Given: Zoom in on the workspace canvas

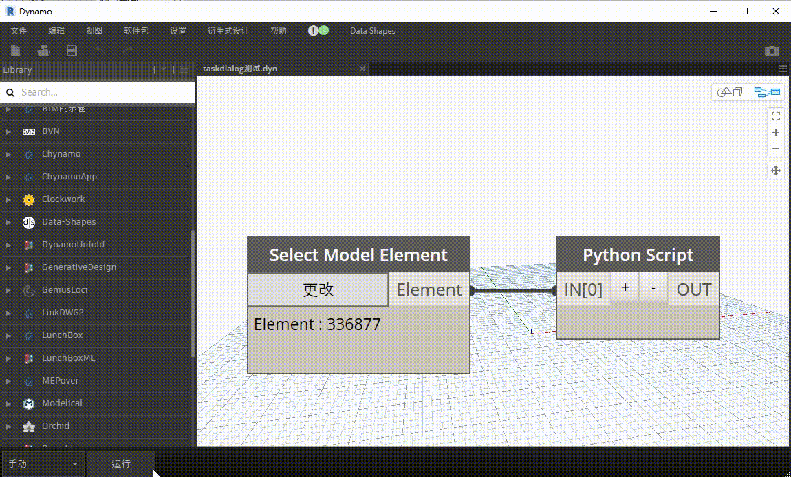Looking at the screenshot, I should tap(776, 133).
